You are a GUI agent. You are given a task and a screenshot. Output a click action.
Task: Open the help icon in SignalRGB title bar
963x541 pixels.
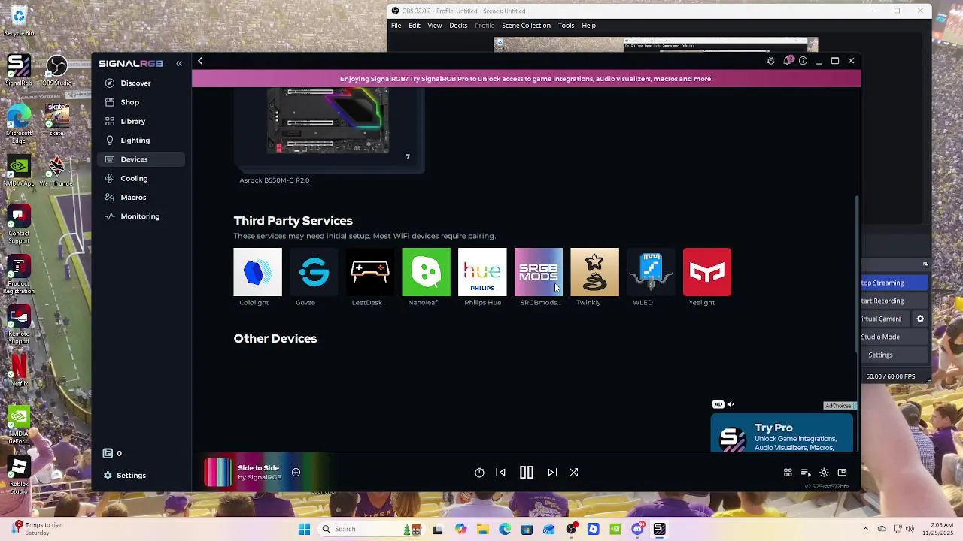pyautogui.click(x=803, y=61)
